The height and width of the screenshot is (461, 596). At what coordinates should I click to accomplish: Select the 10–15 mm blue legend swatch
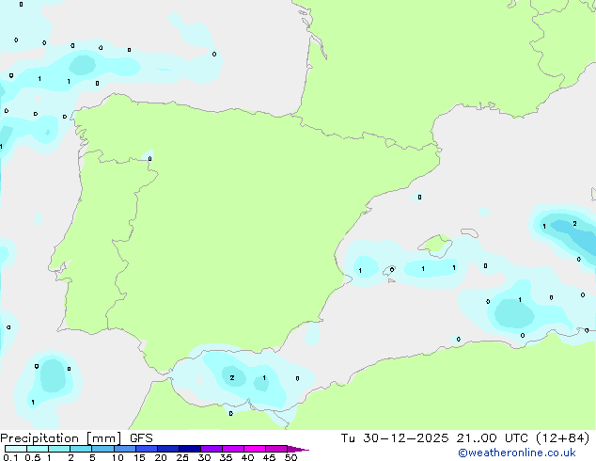coord(125,449)
